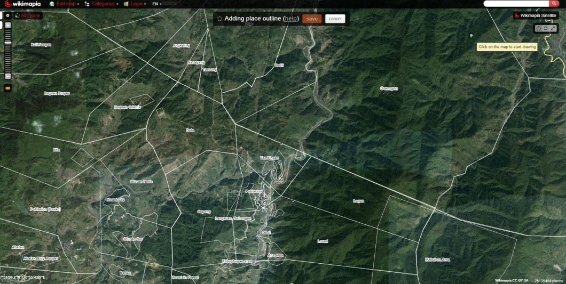Open the Edit map dropdown menu
The image size is (566, 284).
click(x=64, y=4)
